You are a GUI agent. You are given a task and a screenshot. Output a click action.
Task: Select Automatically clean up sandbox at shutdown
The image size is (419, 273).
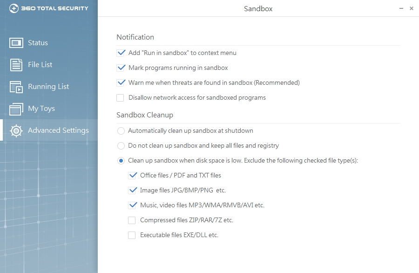121,131
